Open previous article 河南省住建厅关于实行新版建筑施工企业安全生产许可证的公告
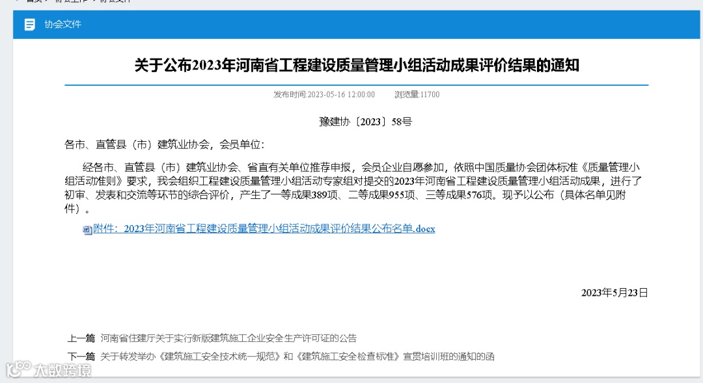Viewport: 703px width, 383px height. click(x=228, y=338)
